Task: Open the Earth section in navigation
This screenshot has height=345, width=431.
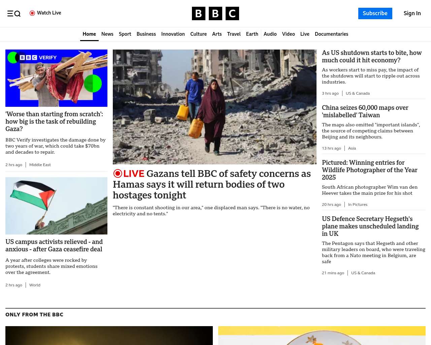Action: 252,34
